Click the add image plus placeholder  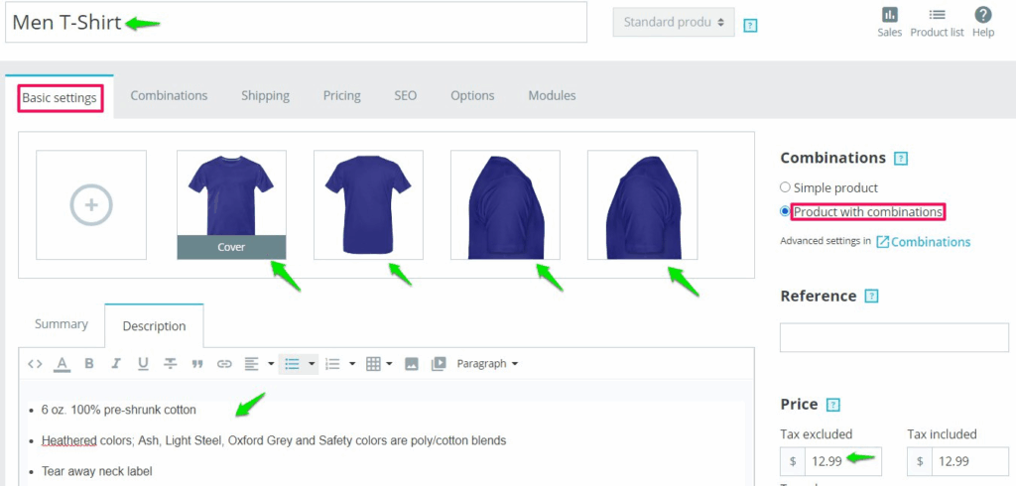tap(91, 205)
